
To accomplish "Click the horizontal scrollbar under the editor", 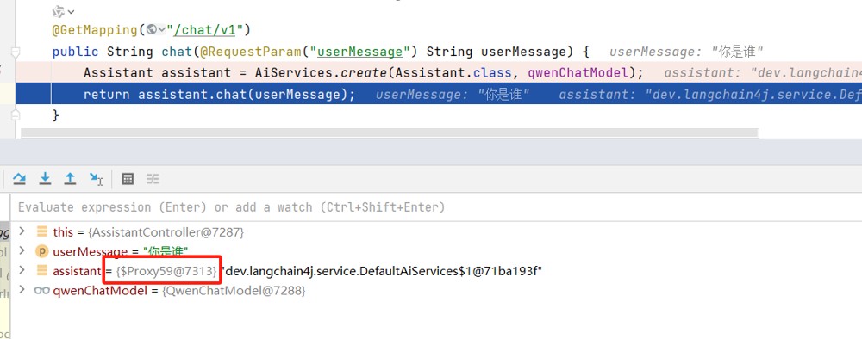I will pos(390,133).
